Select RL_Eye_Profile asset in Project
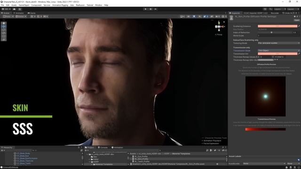This screenshot has width=301, height=169. (140, 156)
